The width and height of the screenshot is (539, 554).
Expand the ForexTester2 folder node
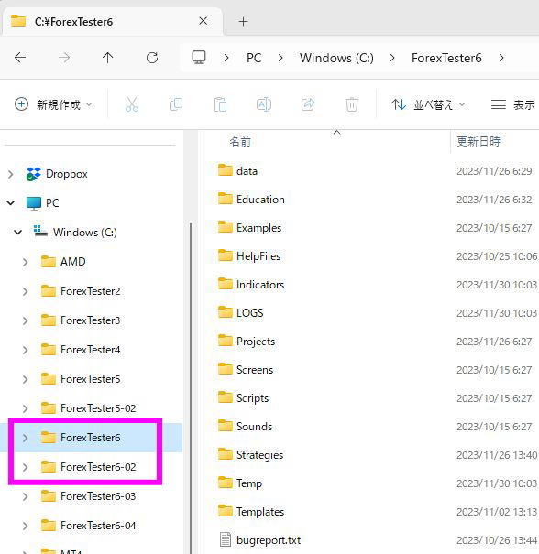tap(25, 291)
